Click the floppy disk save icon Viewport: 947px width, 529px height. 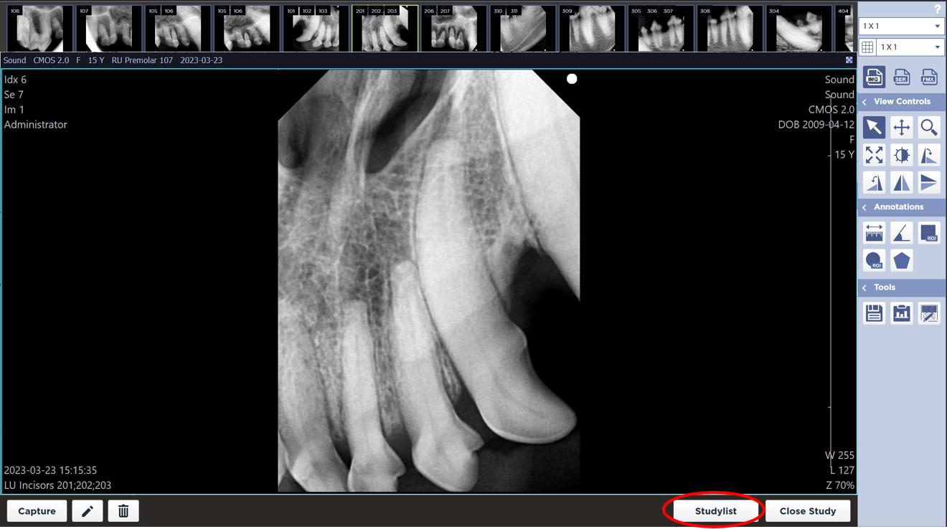(x=874, y=313)
